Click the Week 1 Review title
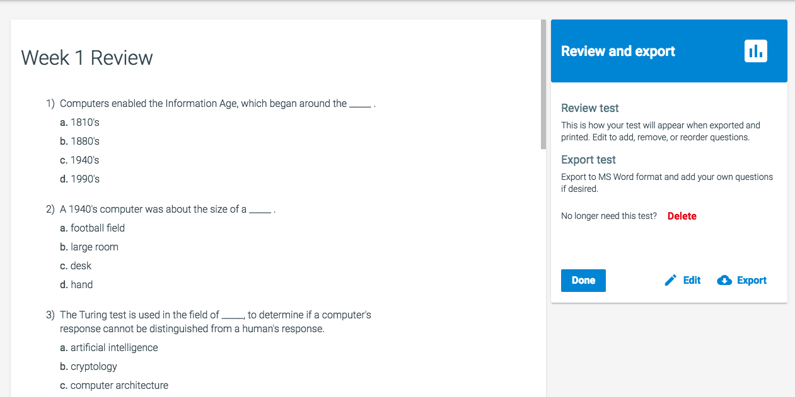The width and height of the screenshot is (795, 397). point(87,58)
